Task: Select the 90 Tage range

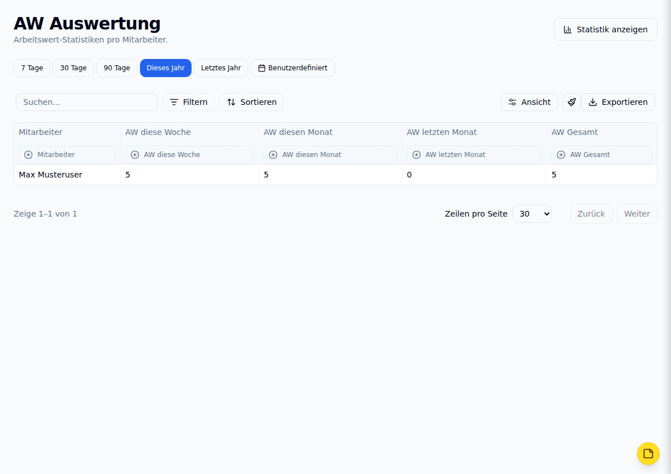Action: pyautogui.click(x=117, y=68)
